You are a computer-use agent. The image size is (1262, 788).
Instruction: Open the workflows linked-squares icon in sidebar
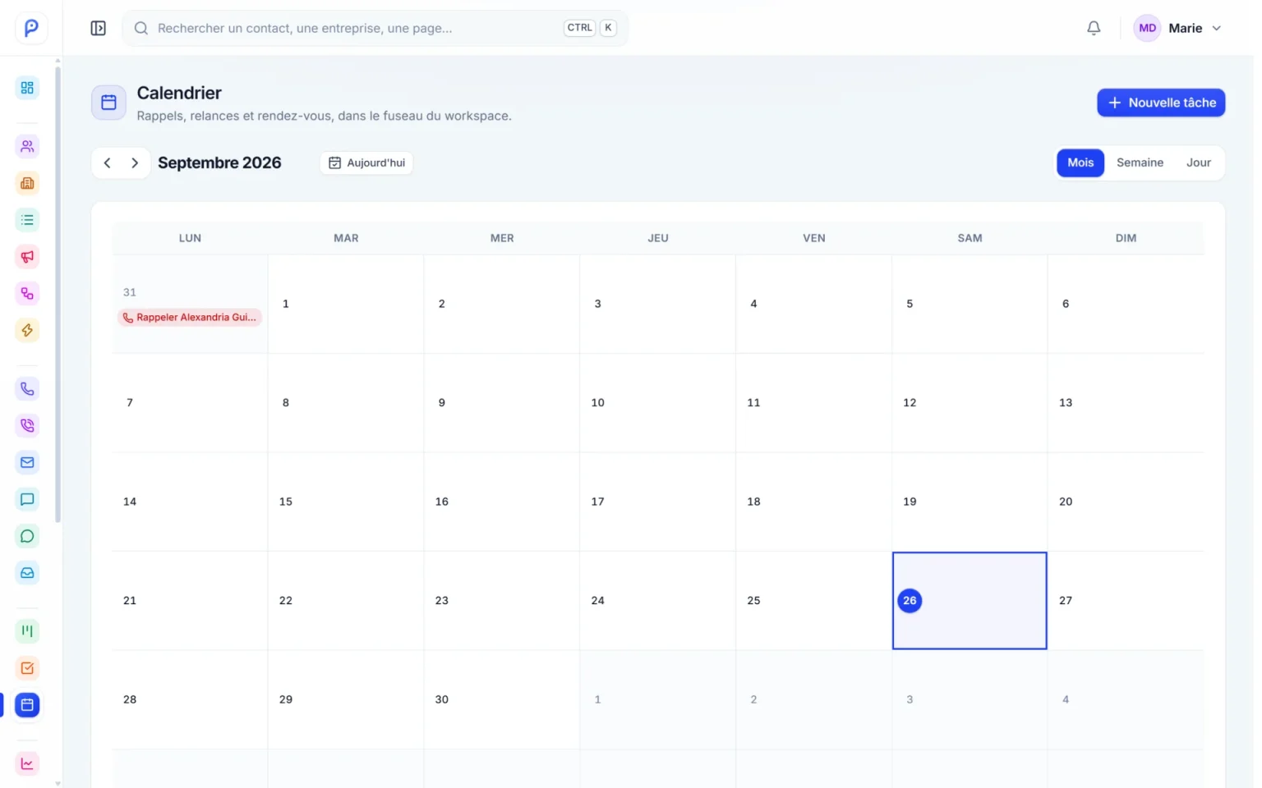(27, 294)
